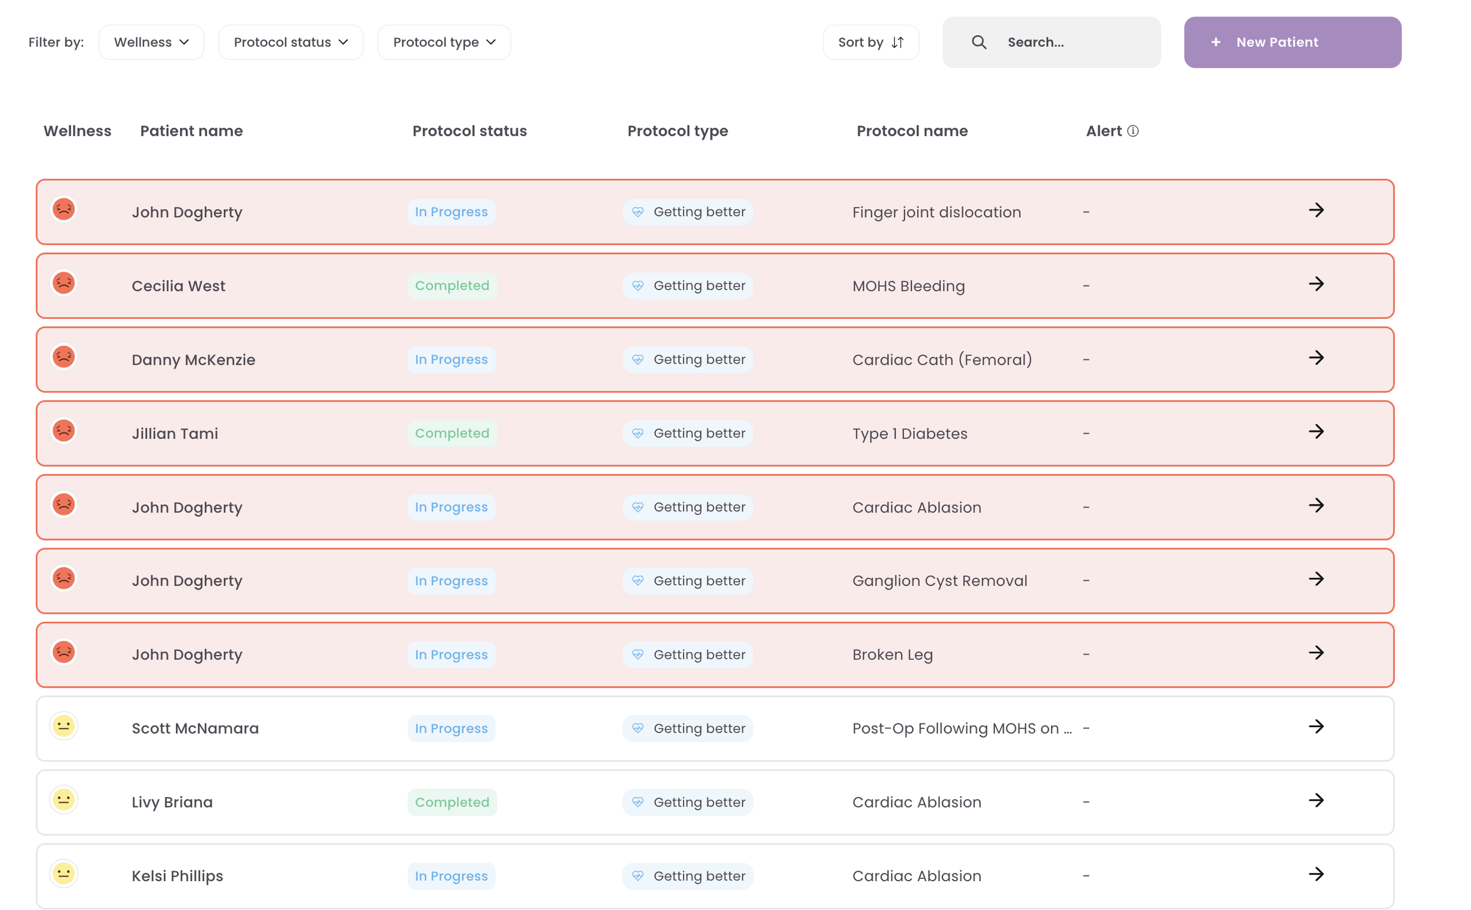Click the New Patient button
This screenshot has width=1471, height=910.
[1292, 42]
